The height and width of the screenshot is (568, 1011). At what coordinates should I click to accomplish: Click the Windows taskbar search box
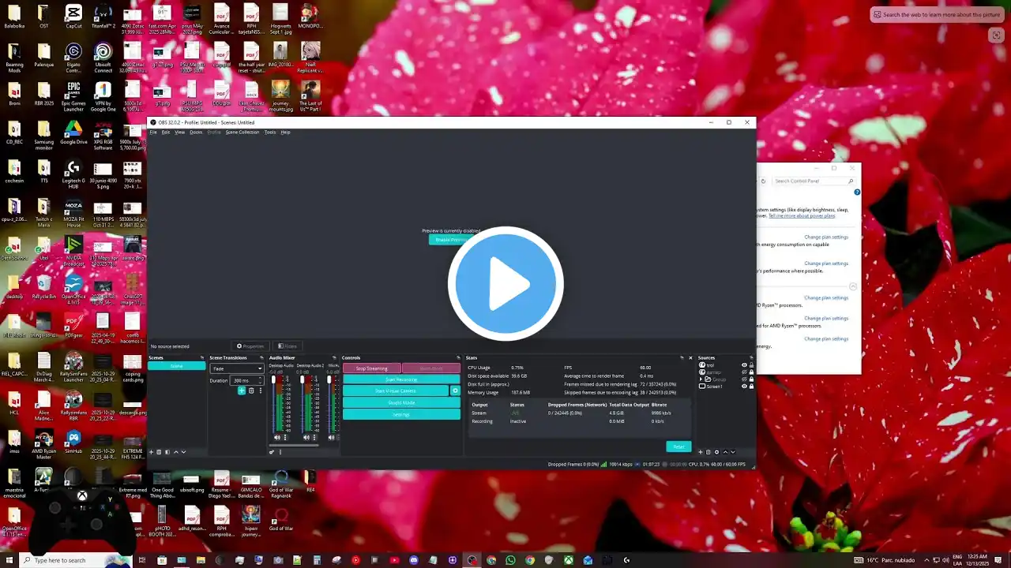click(x=76, y=560)
